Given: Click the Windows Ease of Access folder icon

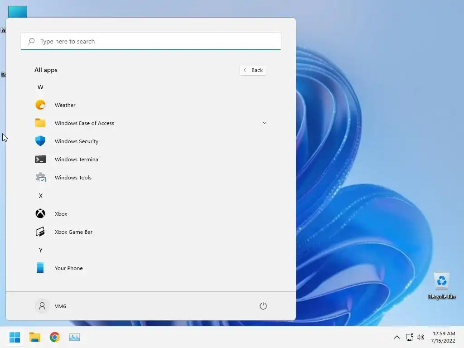Looking at the screenshot, I should (40, 123).
